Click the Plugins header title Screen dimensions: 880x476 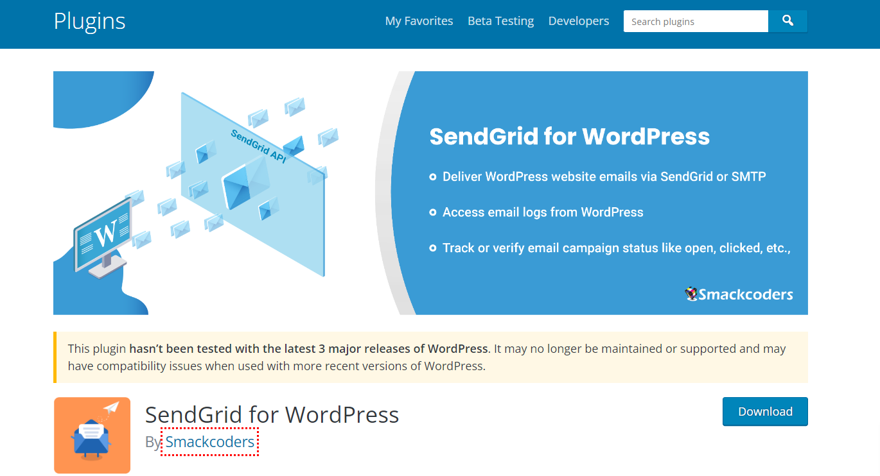pyautogui.click(x=89, y=21)
